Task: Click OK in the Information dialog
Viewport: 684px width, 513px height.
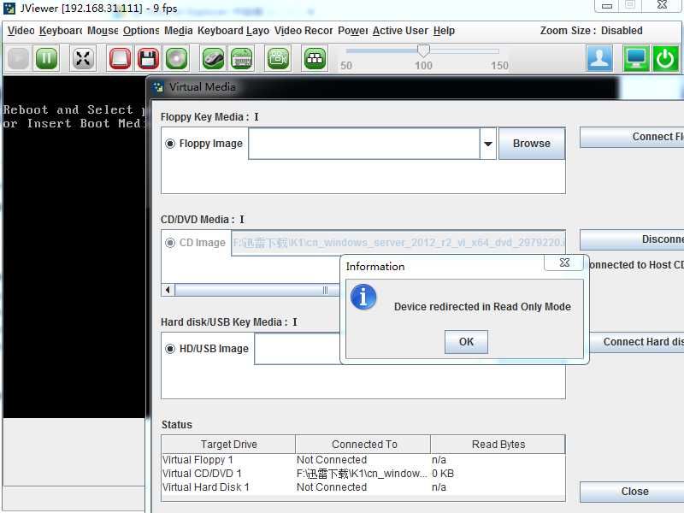Action: tap(466, 342)
